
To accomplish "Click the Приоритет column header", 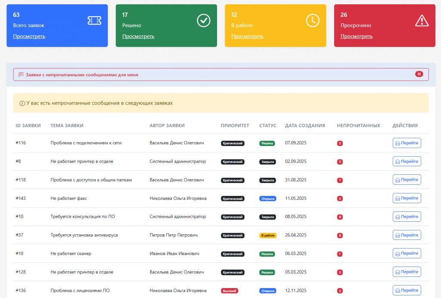I will [x=235, y=126].
